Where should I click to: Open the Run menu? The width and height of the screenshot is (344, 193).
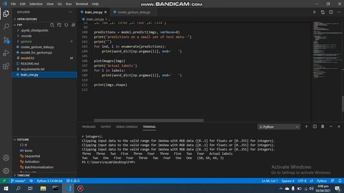pos(68,4)
